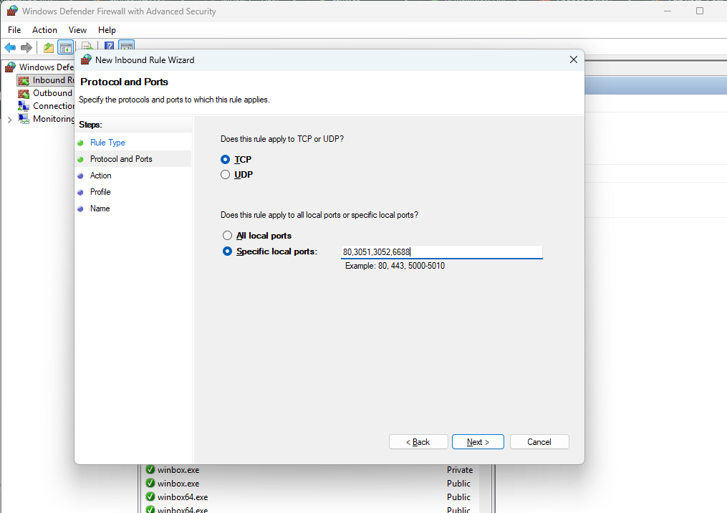Open the blue Help question-mark toolbar icon
The height and width of the screenshot is (513, 727).
pyautogui.click(x=109, y=47)
